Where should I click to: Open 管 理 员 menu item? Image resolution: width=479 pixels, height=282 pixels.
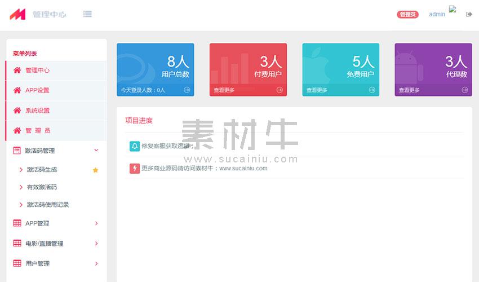click(56, 131)
